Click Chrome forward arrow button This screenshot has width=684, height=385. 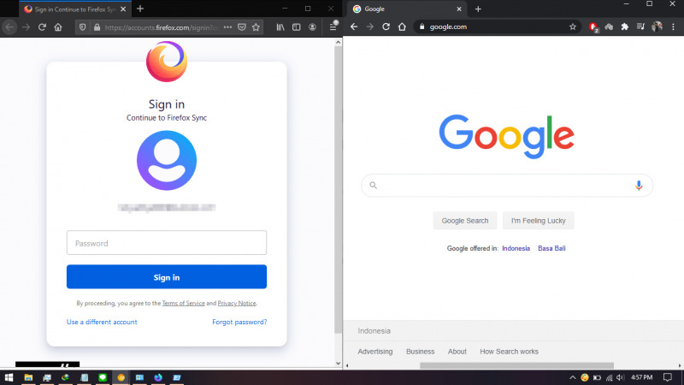[370, 27]
